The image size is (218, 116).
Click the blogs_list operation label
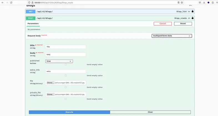tap(182, 11)
